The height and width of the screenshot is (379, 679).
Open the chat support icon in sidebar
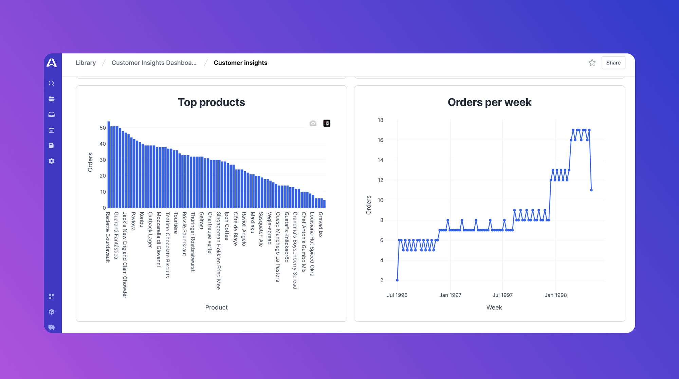point(52,328)
